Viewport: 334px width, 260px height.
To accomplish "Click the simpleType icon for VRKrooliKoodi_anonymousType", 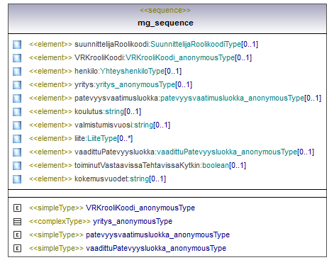I will [17, 208].
